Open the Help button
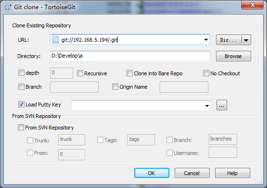The image size is (267, 188). point(232,173)
